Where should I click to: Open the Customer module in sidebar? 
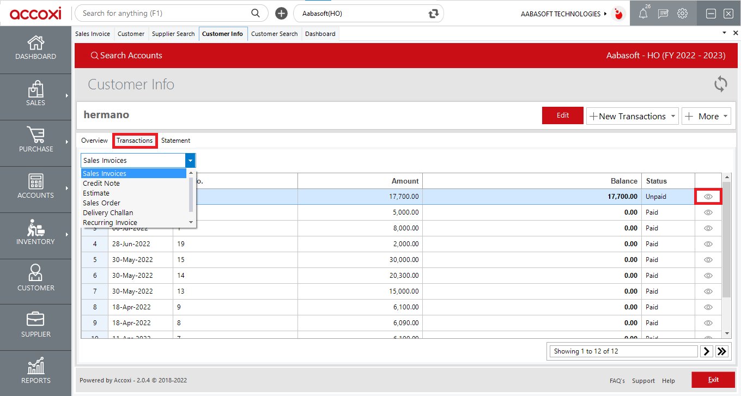pos(35,279)
